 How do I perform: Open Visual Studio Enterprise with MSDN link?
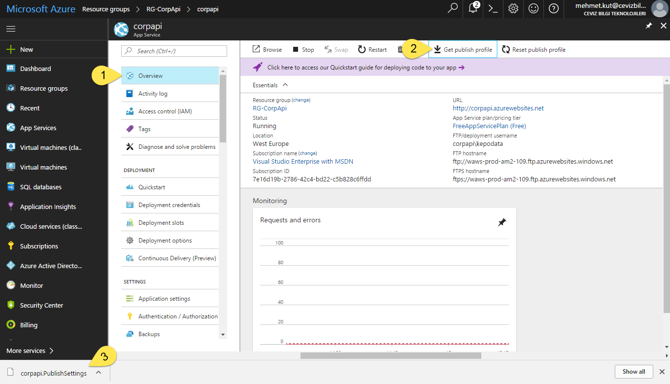303,161
